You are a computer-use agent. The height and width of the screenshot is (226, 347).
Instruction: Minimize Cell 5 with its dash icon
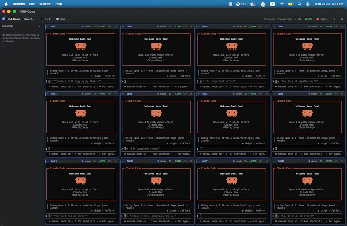click(48, 94)
